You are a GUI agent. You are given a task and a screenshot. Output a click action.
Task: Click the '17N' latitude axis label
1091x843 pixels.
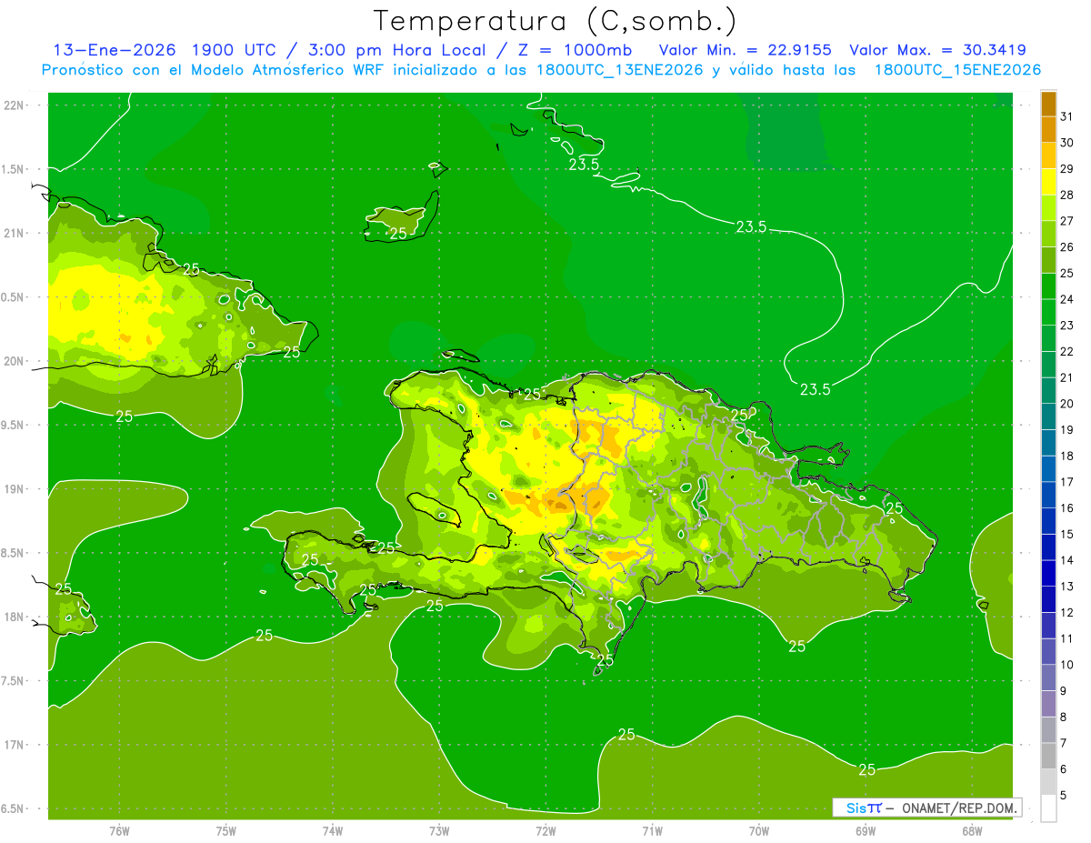[13, 745]
